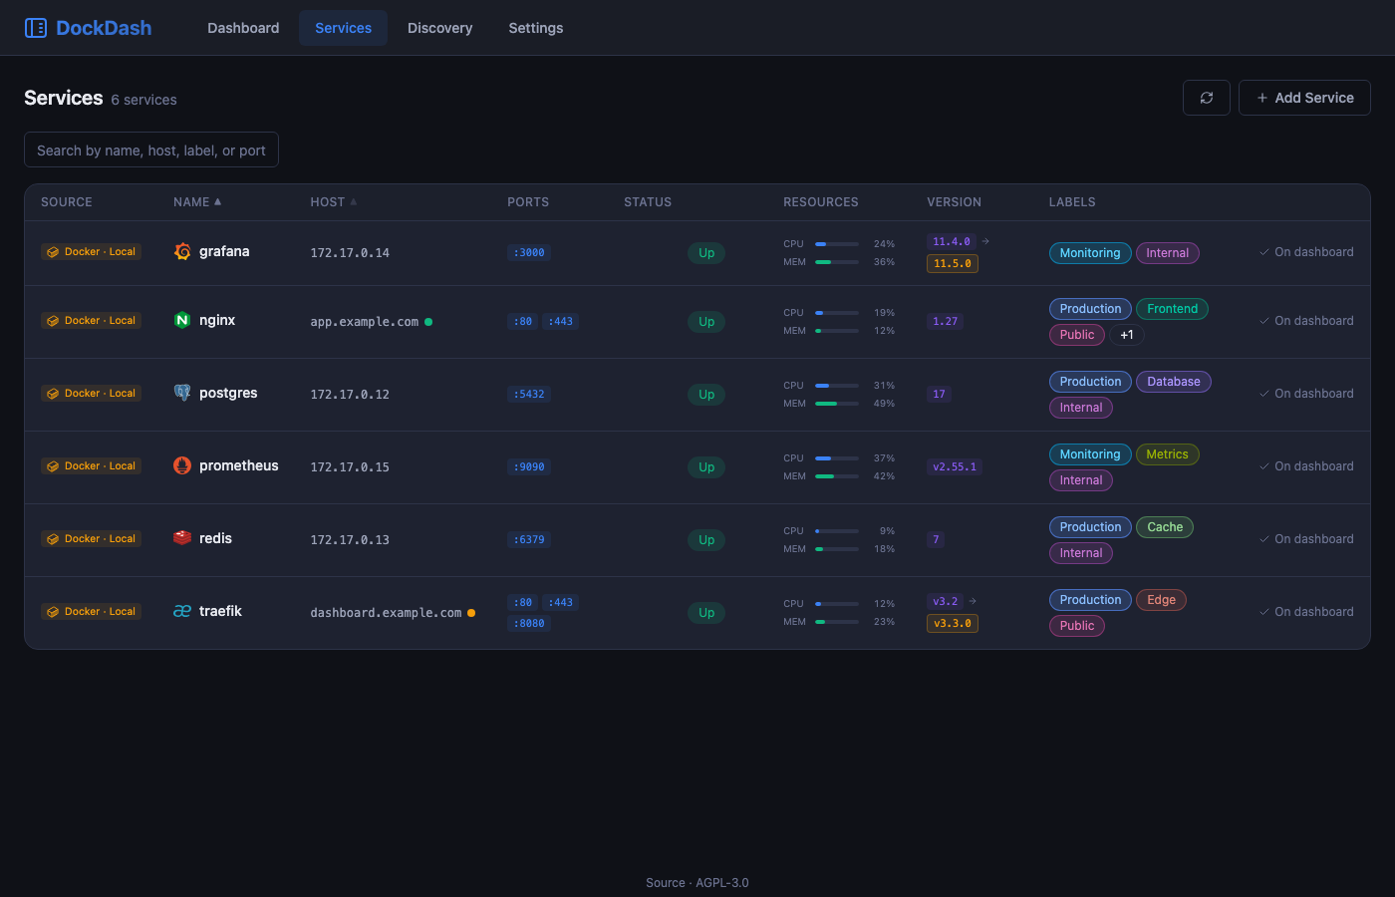This screenshot has width=1395, height=897.
Task: Open grafana port :3000
Action: (529, 253)
